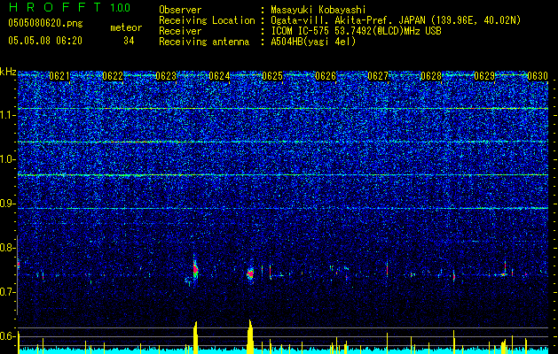Viewport: 558px width, 354px height.
Task: Click the 0627 time marker
Action: point(378,76)
